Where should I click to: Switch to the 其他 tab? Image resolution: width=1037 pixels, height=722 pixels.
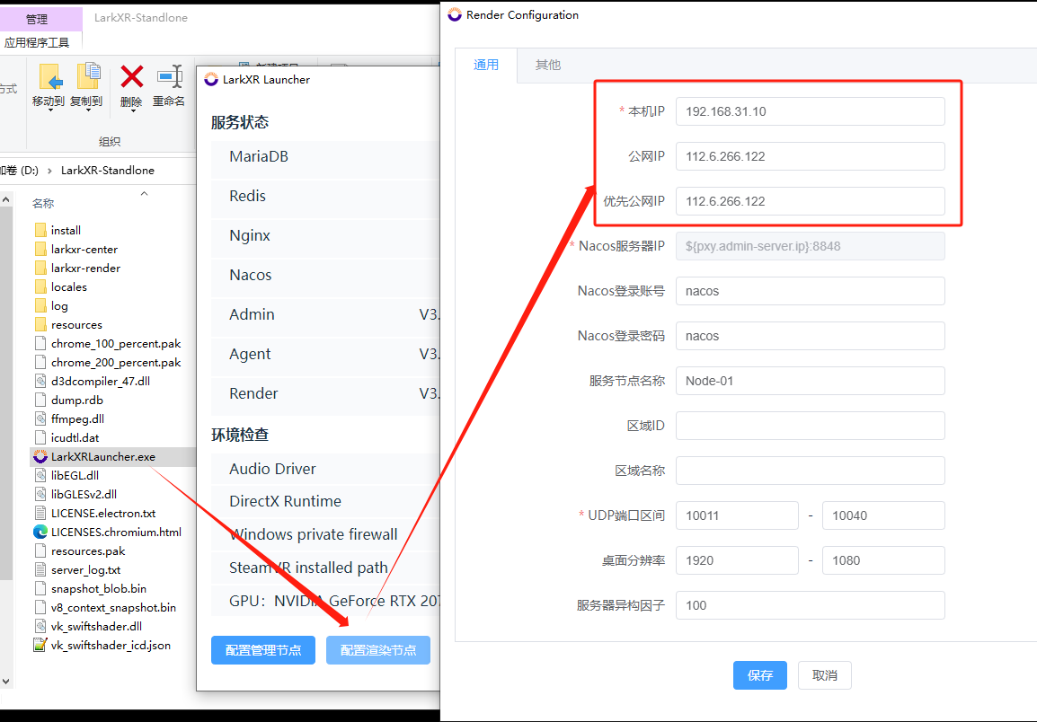tap(547, 65)
